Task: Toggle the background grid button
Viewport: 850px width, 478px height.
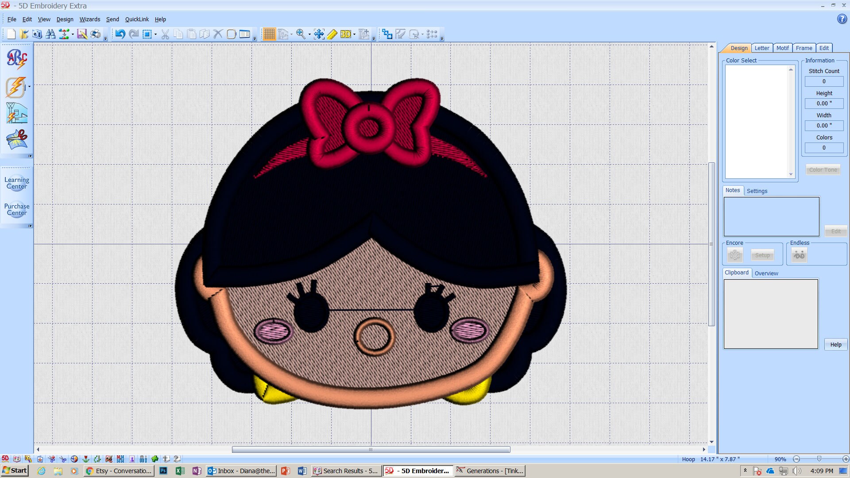Action: coord(269,34)
